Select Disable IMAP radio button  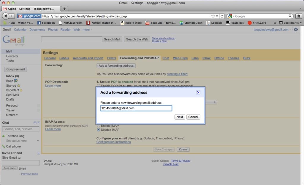pyautogui.click(x=99, y=130)
